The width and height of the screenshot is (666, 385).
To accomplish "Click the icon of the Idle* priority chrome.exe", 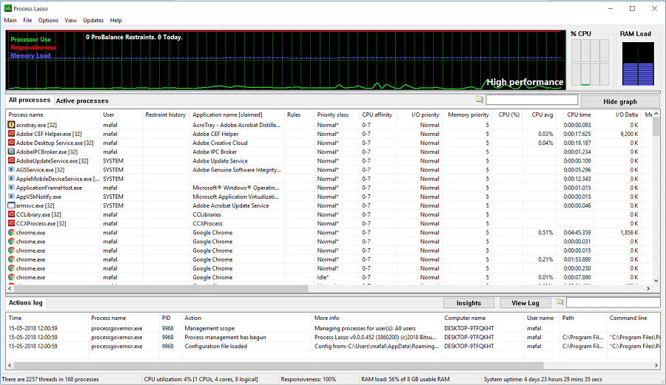I will pyautogui.click(x=11, y=277).
